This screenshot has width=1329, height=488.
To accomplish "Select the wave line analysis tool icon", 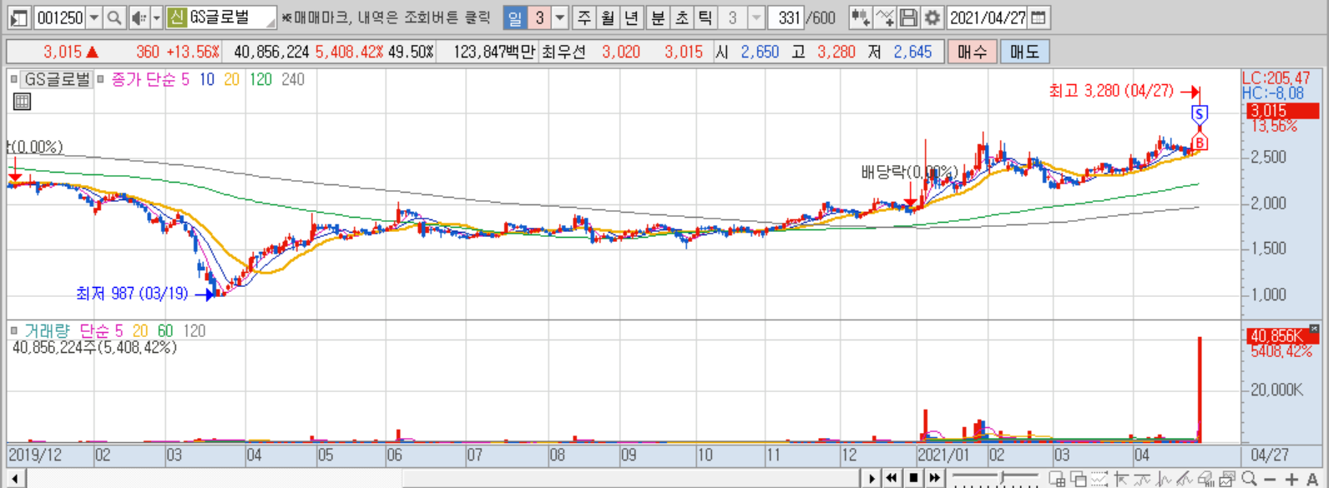I will click(1142, 479).
